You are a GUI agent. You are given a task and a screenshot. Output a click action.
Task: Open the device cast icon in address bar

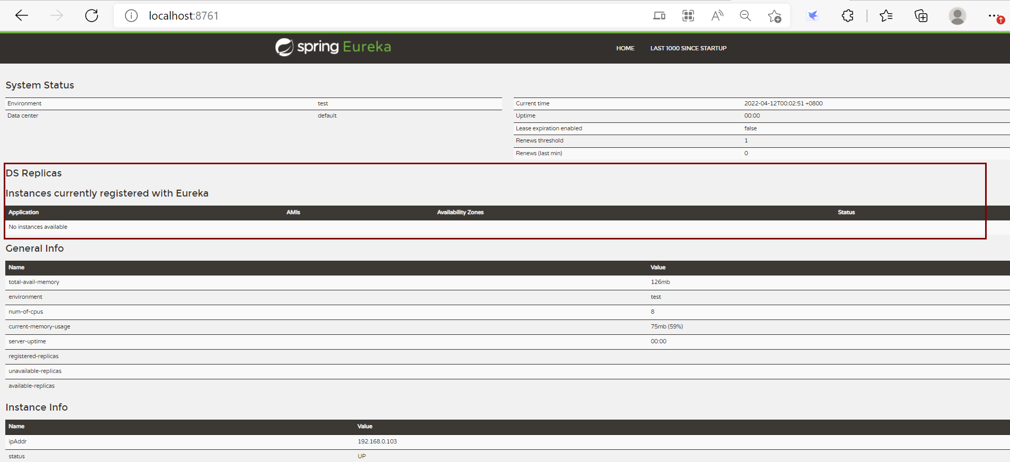click(x=659, y=16)
